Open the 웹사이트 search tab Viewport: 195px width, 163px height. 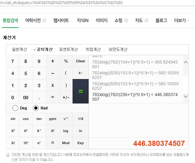pyautogui.click(x=61, y=20)
